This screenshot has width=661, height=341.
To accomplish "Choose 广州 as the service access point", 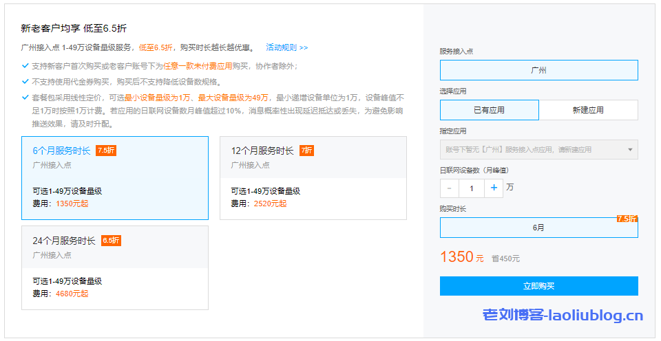I will (538, 70).
